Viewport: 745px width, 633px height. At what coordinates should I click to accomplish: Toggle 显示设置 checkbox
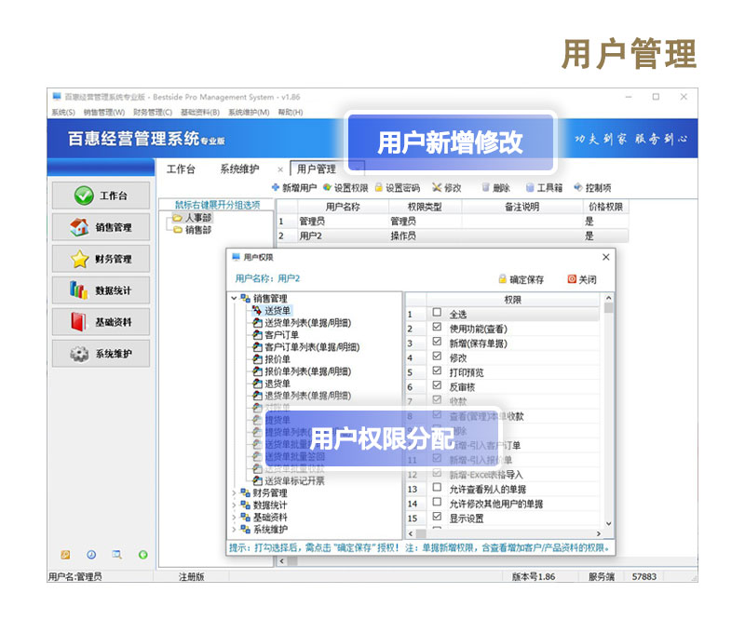pyautogui.click(x=437, y=517)
